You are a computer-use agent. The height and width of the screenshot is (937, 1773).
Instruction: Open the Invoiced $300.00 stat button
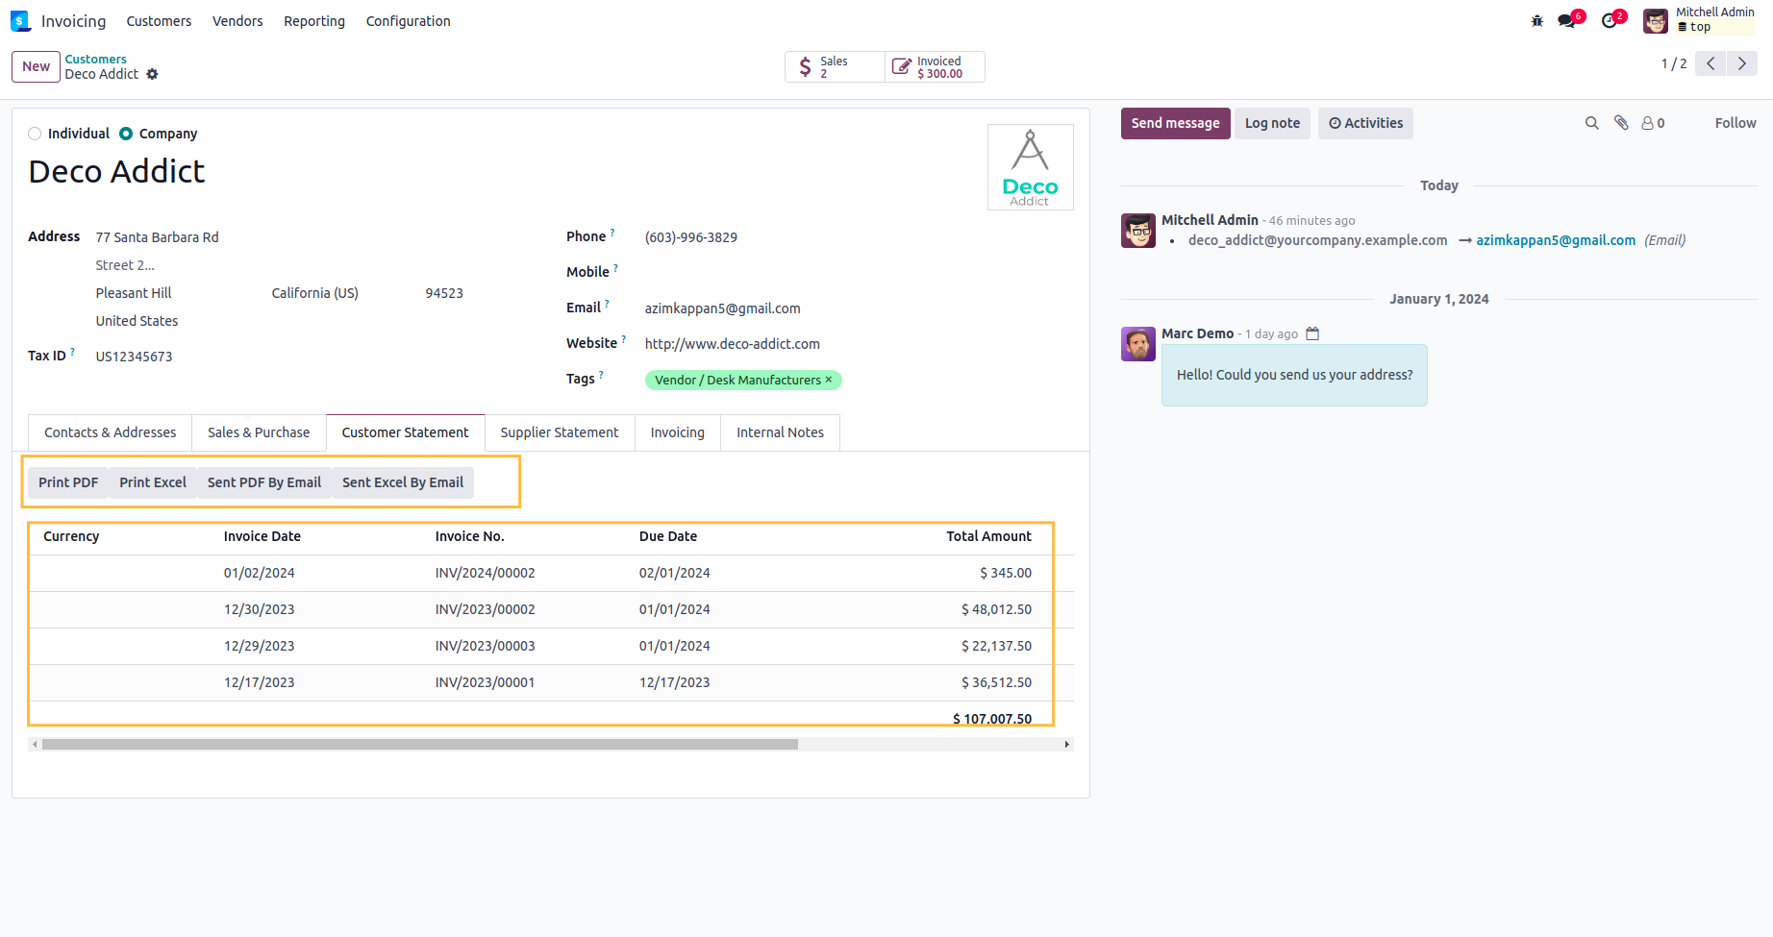(935, 66)
